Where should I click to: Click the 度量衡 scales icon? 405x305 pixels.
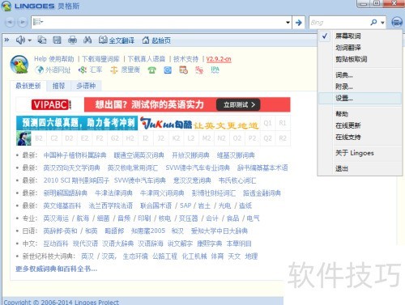pyautogui.click(x=114, y=70)
